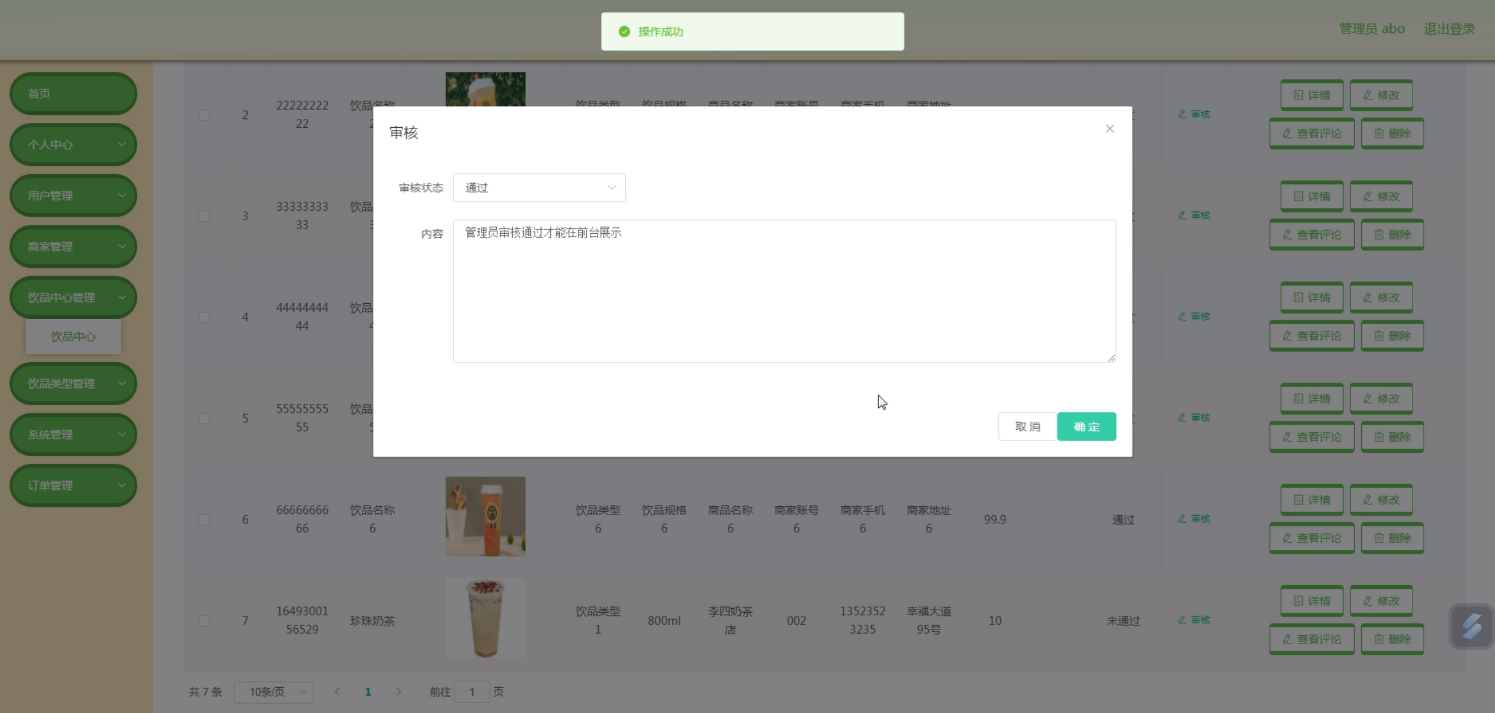Viewport: 1495px width, 713px height.
Task: Toggle checkbox for row 2
Action: click(204, 115)
